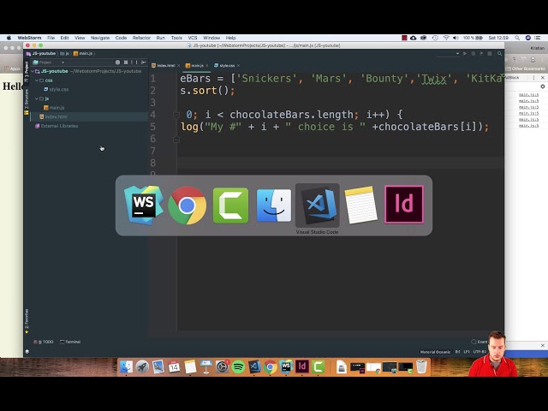This screenshot has height=411, width=548.
Task: Click collapse-all icon in Project panel header
Action: pyautogui.click(x=126, y=63)
